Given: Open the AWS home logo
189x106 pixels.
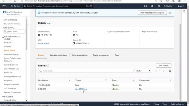Looking at the screenshot, I should click(4, 6).
